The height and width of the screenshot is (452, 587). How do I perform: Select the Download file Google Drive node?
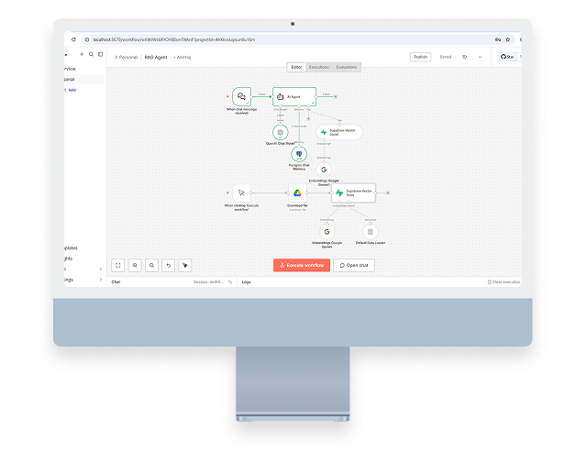pos(296,193)
